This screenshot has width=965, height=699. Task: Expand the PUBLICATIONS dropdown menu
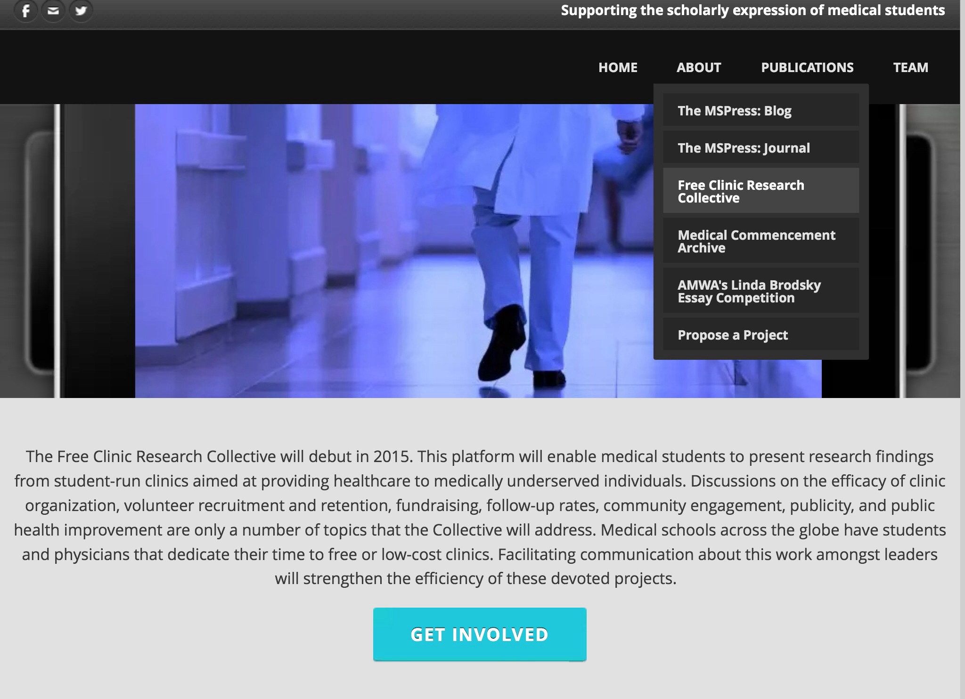(807, 67)
